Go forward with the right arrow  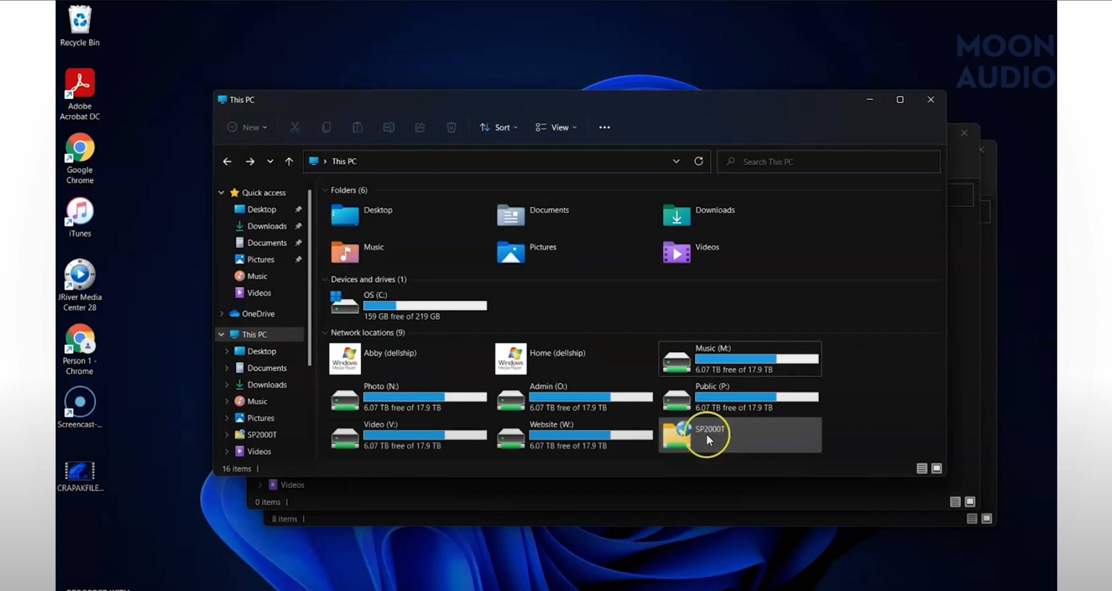[250, 161]
